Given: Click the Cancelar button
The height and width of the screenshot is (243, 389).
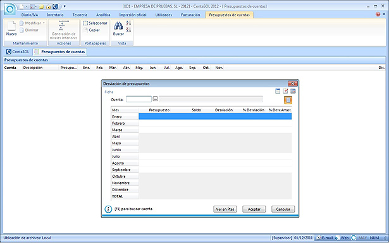Looking at the screenshot, I should point(283,209).
